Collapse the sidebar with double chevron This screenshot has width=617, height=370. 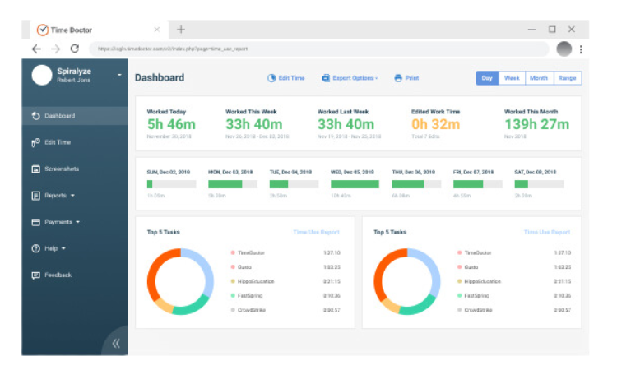tap(116, 343)
